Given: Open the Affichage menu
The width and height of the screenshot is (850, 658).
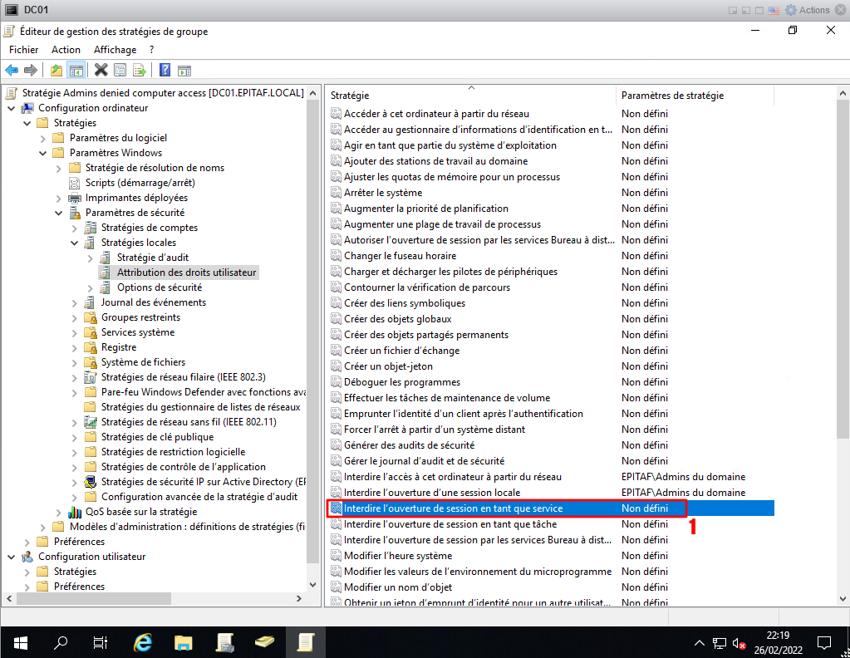Looking at the screenshot, I should coord(114,50).
